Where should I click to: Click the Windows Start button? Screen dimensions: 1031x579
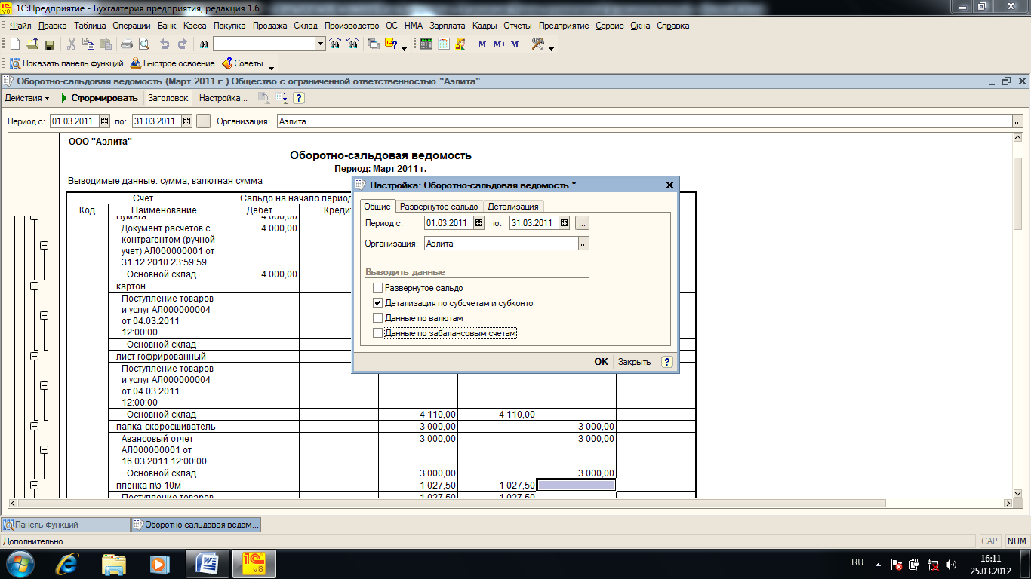19,564
